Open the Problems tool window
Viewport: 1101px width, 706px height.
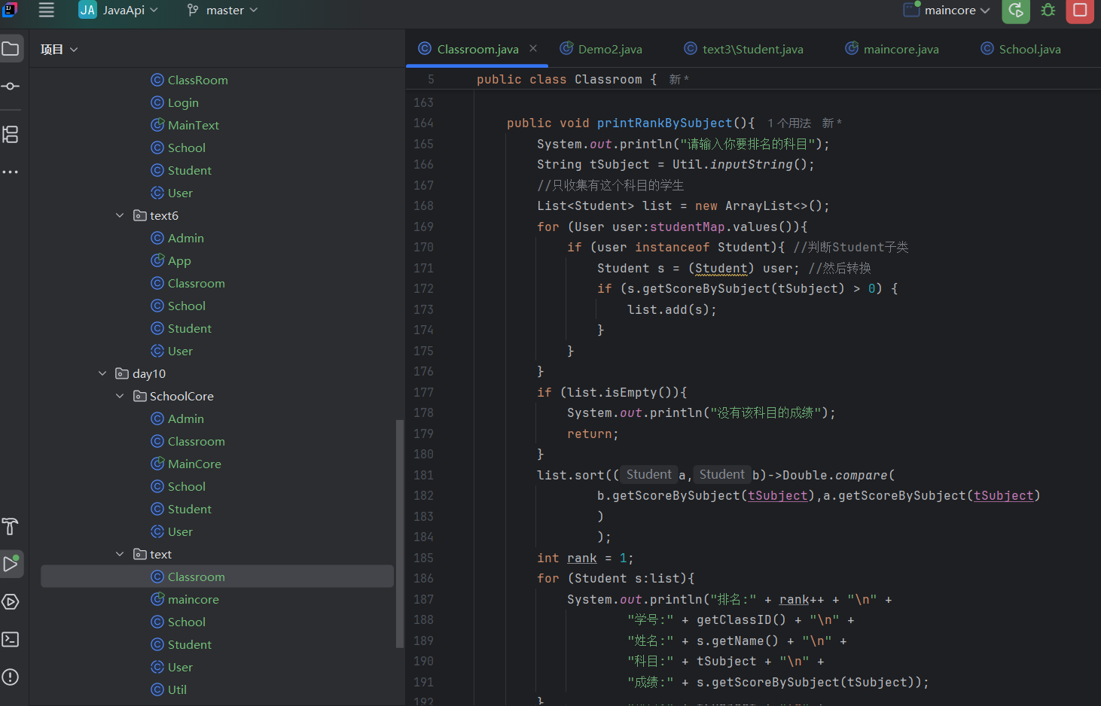tap(11, 677)
